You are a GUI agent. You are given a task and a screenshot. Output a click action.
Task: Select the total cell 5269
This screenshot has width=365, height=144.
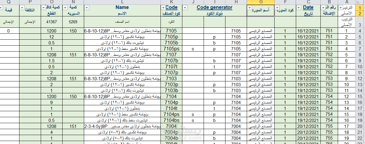click(x=73, y=22)
